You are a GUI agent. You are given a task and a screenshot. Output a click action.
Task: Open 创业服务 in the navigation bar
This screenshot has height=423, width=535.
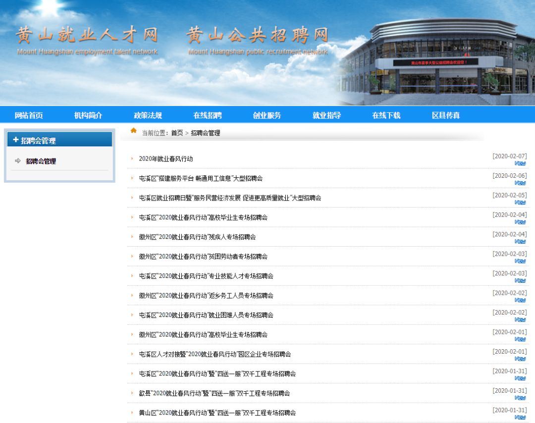267,115
